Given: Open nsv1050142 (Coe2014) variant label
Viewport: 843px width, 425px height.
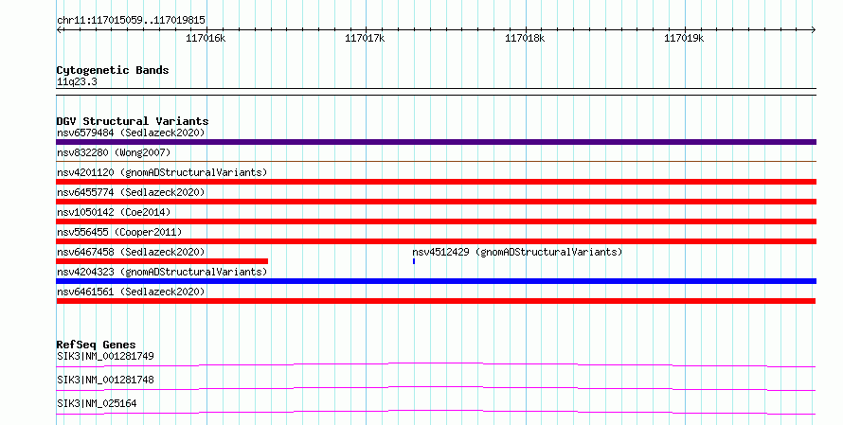Looking at the screenshot, I should pyautogui.click(x=114, y=212).
